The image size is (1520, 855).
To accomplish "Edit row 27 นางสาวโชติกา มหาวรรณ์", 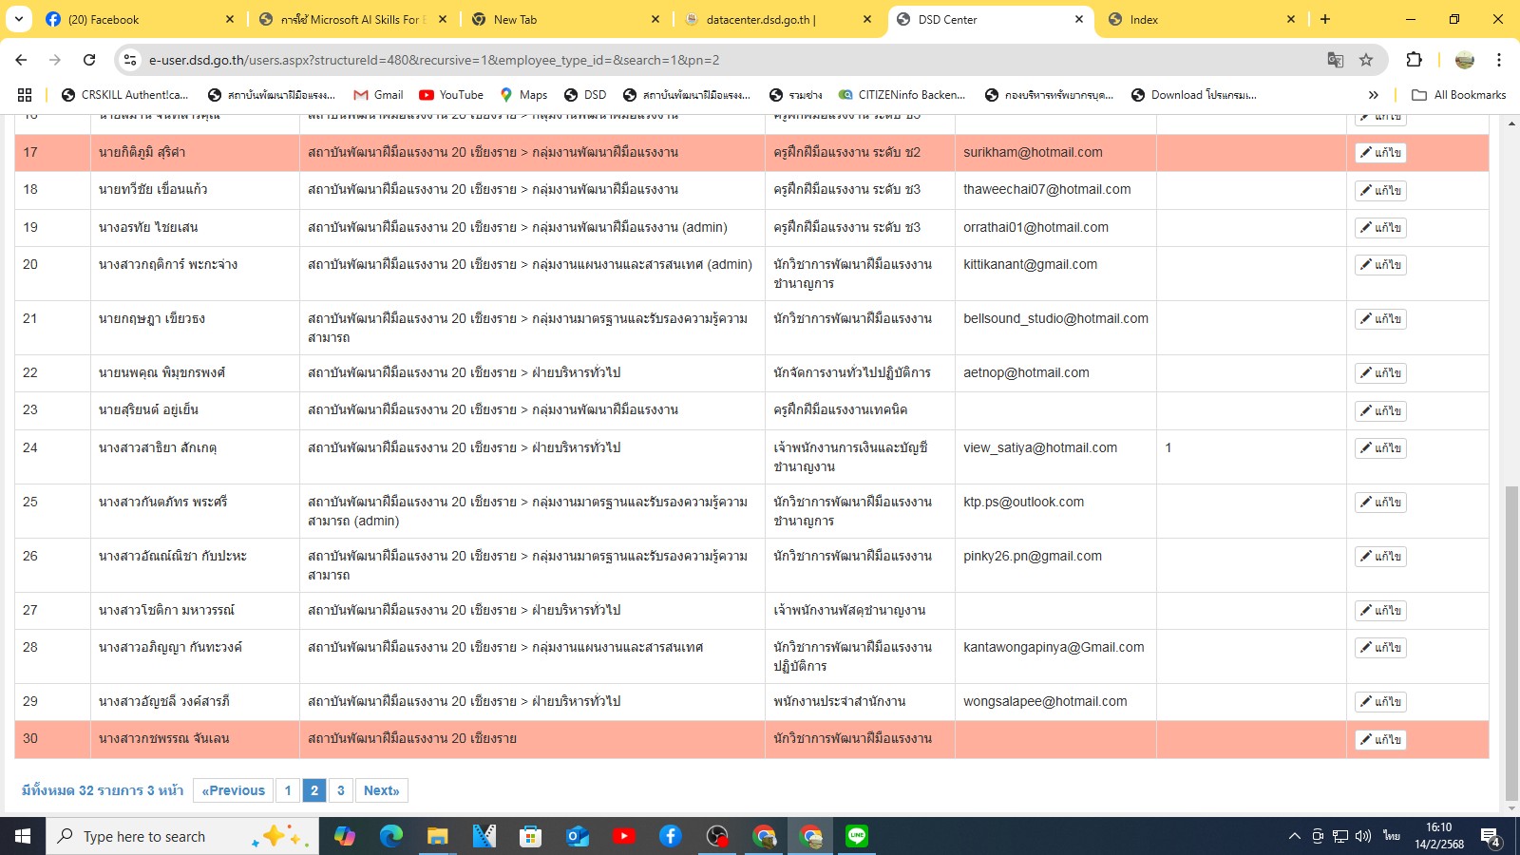I will pyautogui.click(x=1380, y=611).
